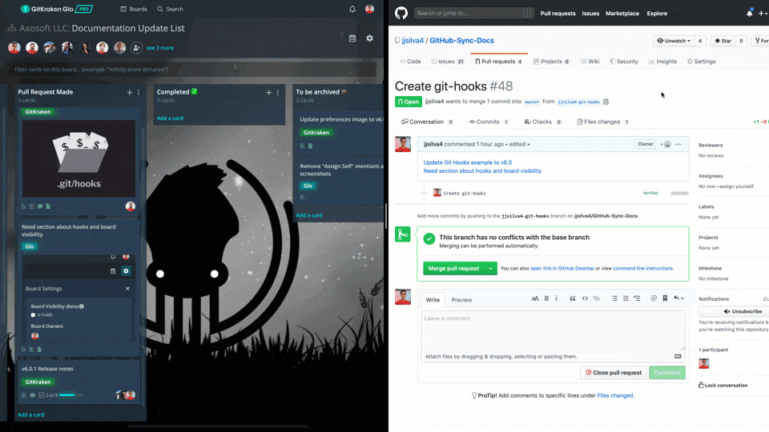This screenshot has height=432, width=769.
Task: Click Merge pull request button
Action: [453, 269]
